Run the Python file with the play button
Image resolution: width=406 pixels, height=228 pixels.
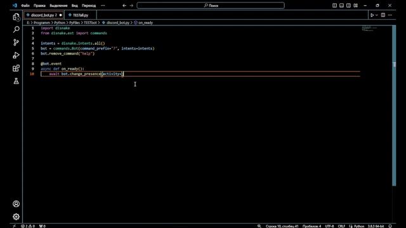372,15
